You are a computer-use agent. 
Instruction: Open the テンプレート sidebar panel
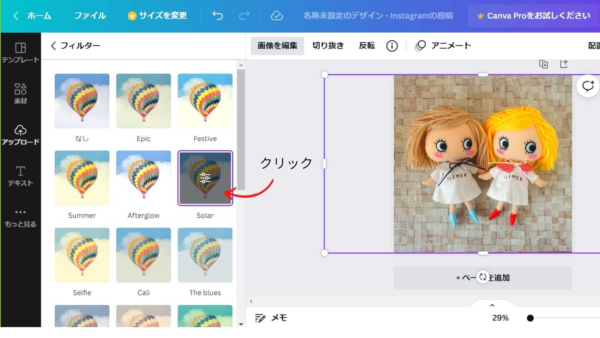(x=21, y=52)
